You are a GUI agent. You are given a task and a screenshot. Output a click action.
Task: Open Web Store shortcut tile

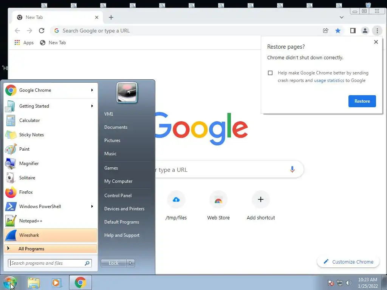point(218,205)
